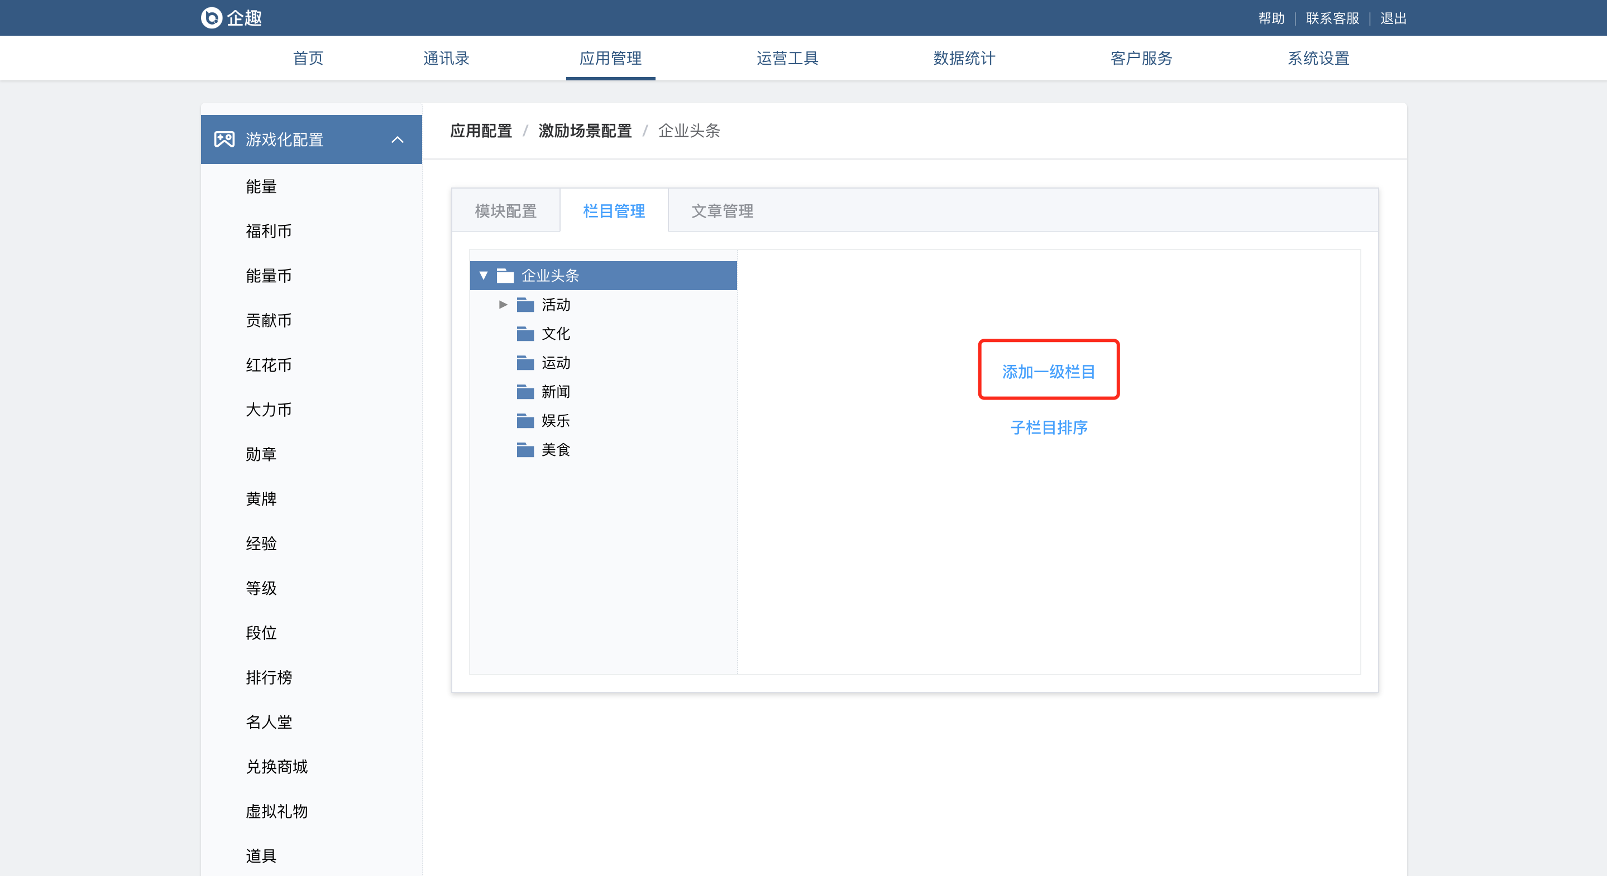Click the folder icon next to 文化

coord(525,334)
